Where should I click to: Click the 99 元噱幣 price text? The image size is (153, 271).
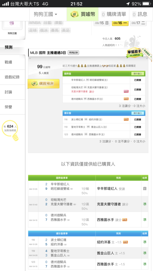[44, 67]
